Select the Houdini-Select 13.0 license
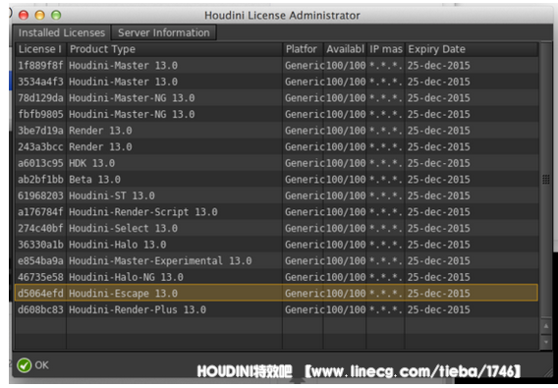Viewport: 558px width, 388px height. 276,228
